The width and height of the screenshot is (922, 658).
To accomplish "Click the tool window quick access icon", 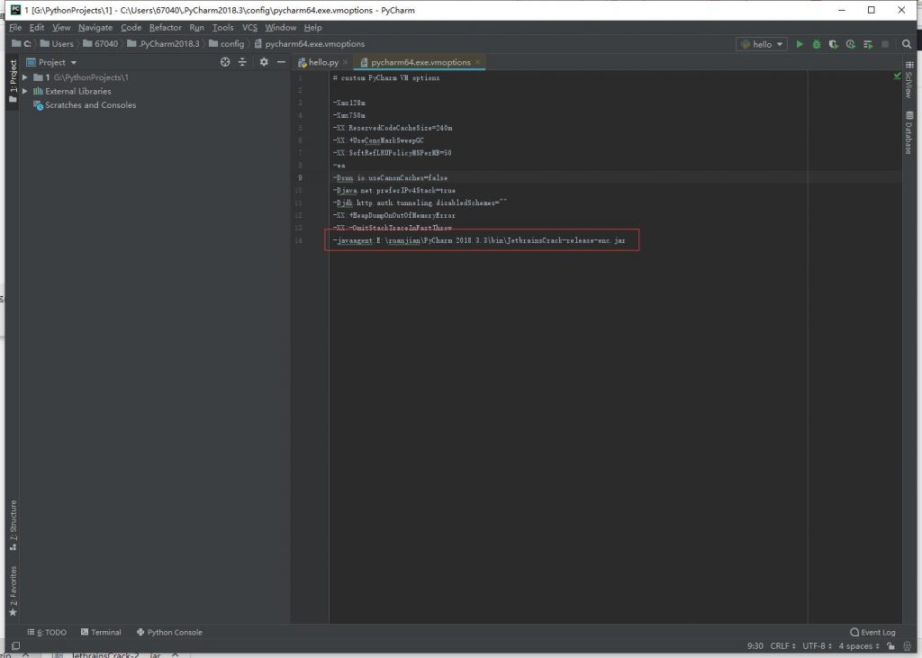I will [x=16, y=645].
